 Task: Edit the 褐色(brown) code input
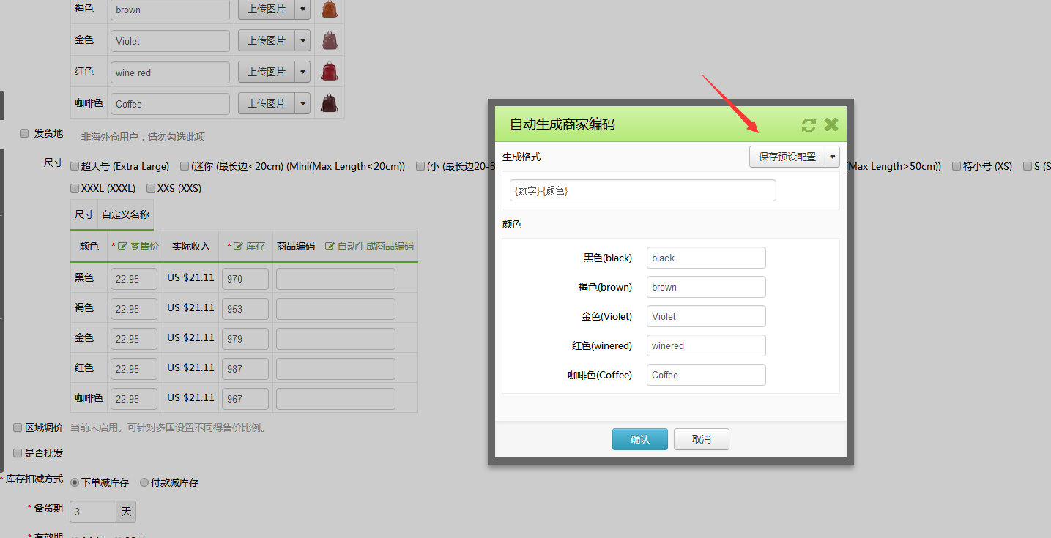[706, 287]
